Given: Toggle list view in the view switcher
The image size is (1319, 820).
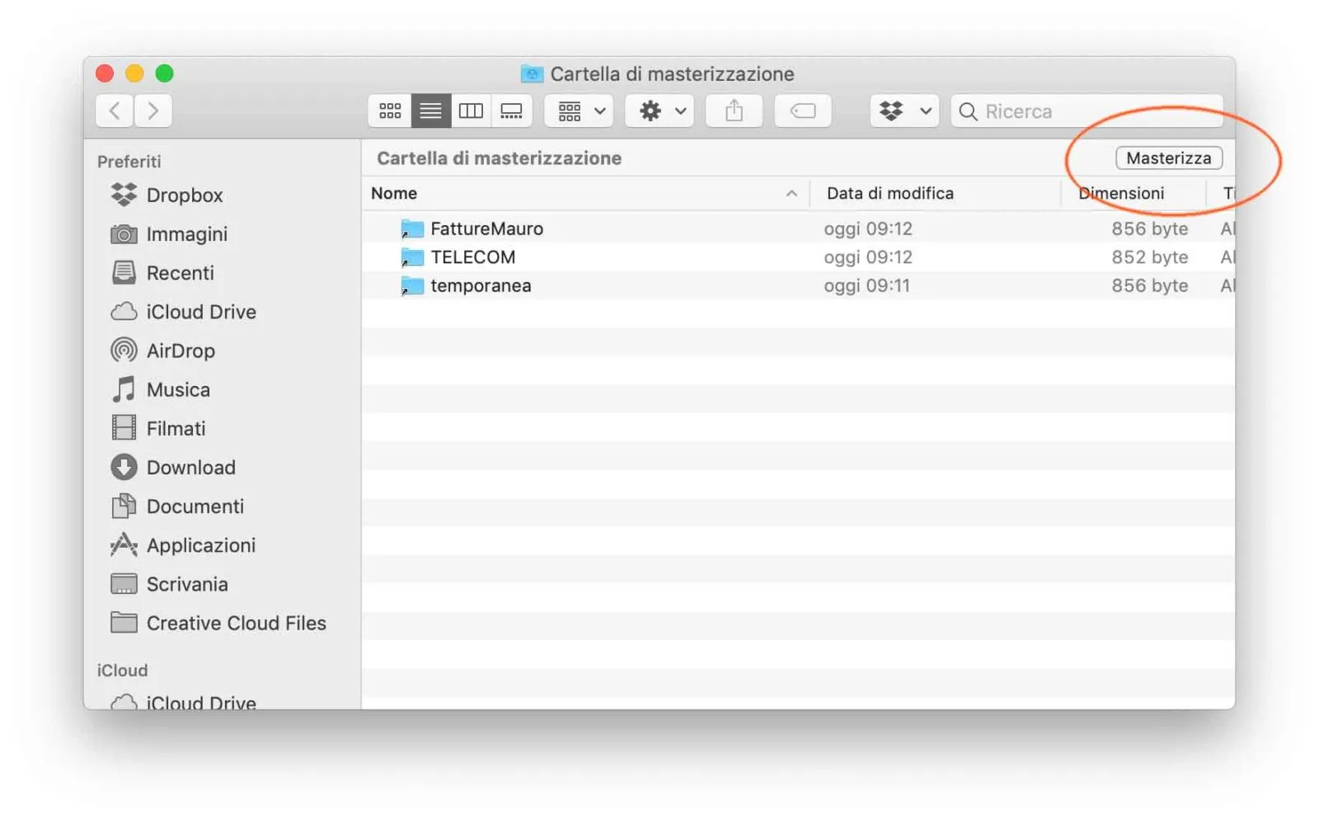Looking at the screenshot, I should [x=430, y=111].
